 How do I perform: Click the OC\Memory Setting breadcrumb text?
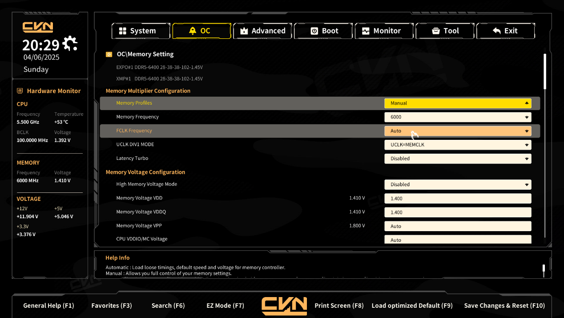tap(145, 54)
